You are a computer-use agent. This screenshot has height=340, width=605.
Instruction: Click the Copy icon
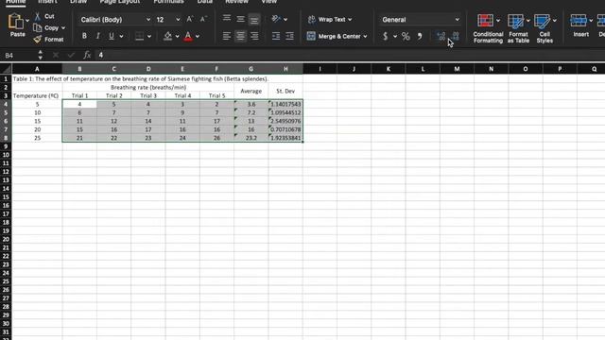[x=38, y=27]
